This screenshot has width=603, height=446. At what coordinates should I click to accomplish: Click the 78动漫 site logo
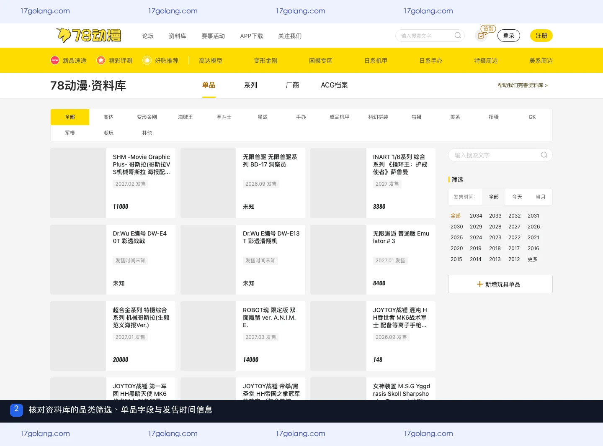click(x=89, y=35)
